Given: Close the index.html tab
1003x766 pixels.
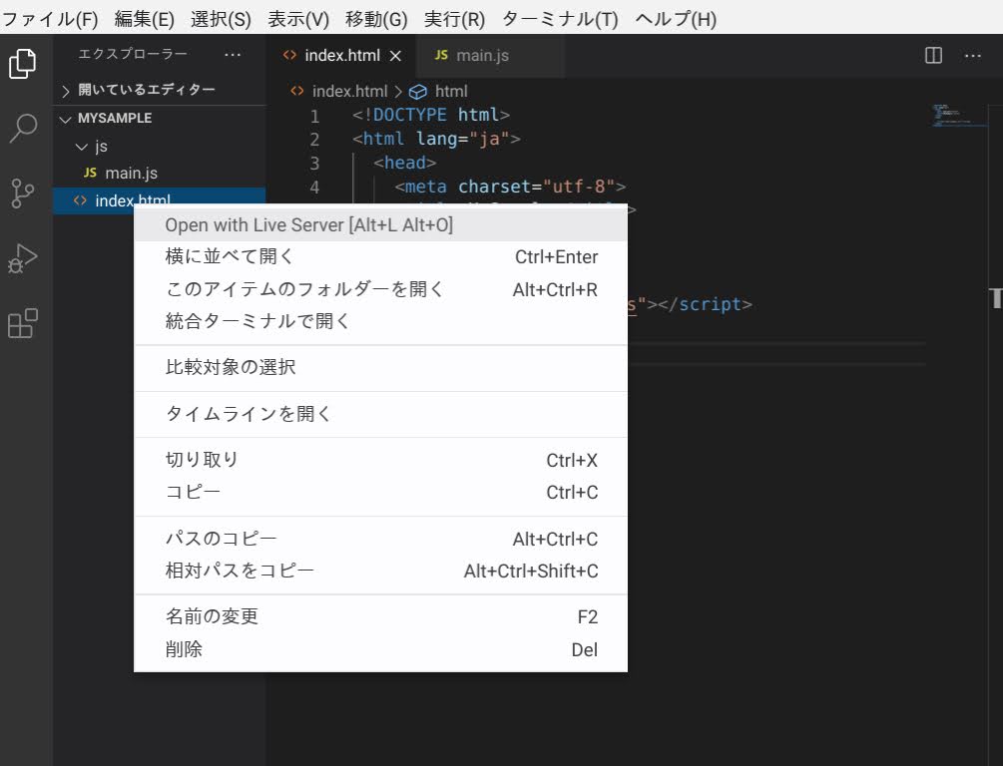Looking at the screenshot, I should click(396, 56).
